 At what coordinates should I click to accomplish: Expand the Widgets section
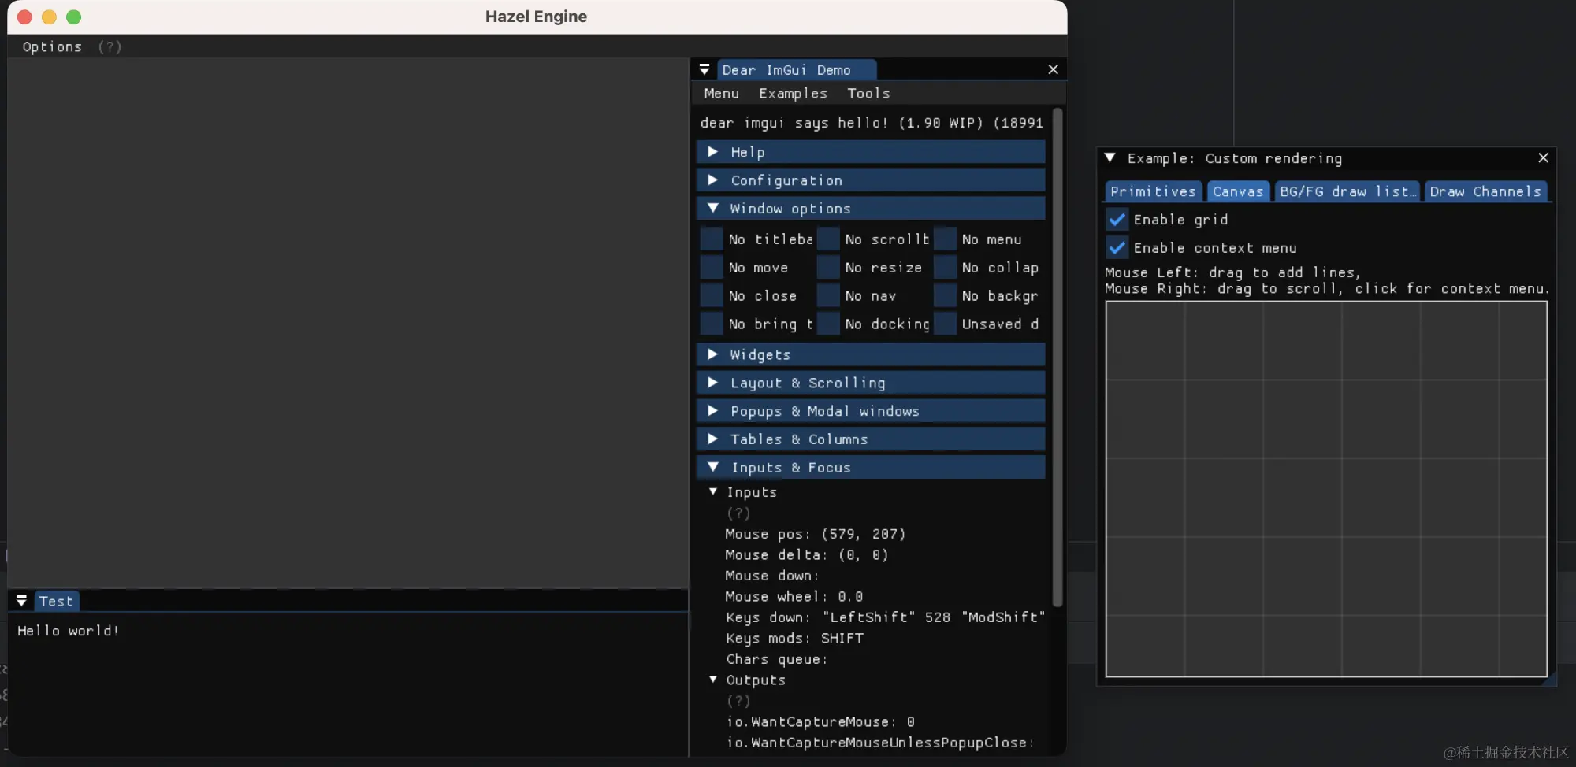[871, 354]
